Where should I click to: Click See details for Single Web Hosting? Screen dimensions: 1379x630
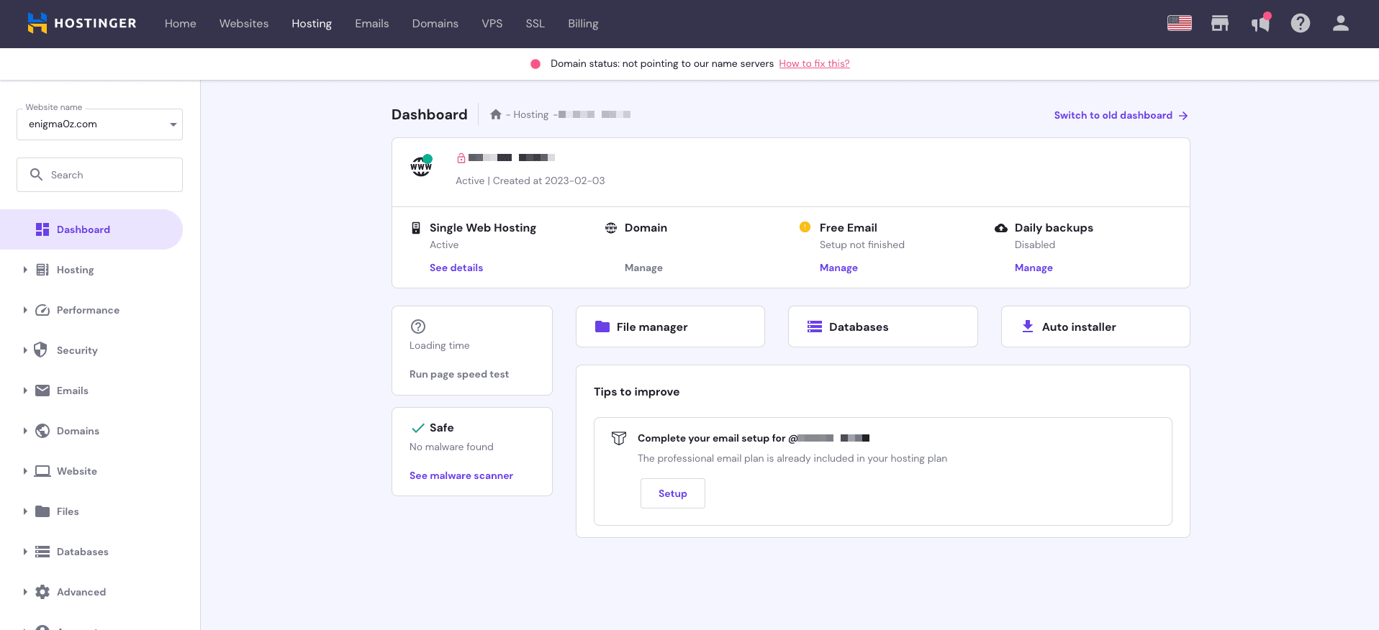click(456, 268)
